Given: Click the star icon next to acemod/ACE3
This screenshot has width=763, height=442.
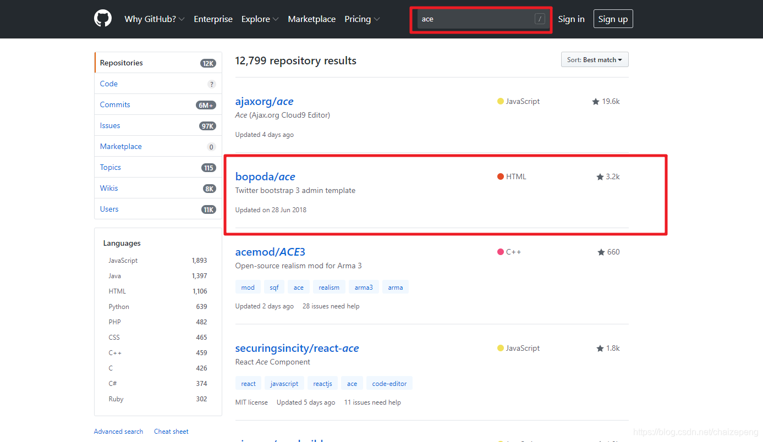Looking at the screenshot, I should (x=600, y=252).
